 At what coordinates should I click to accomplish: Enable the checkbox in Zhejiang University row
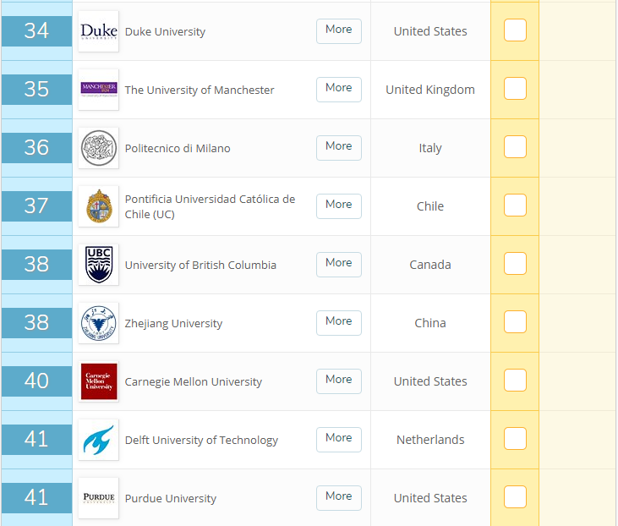(x=515, y=322)
